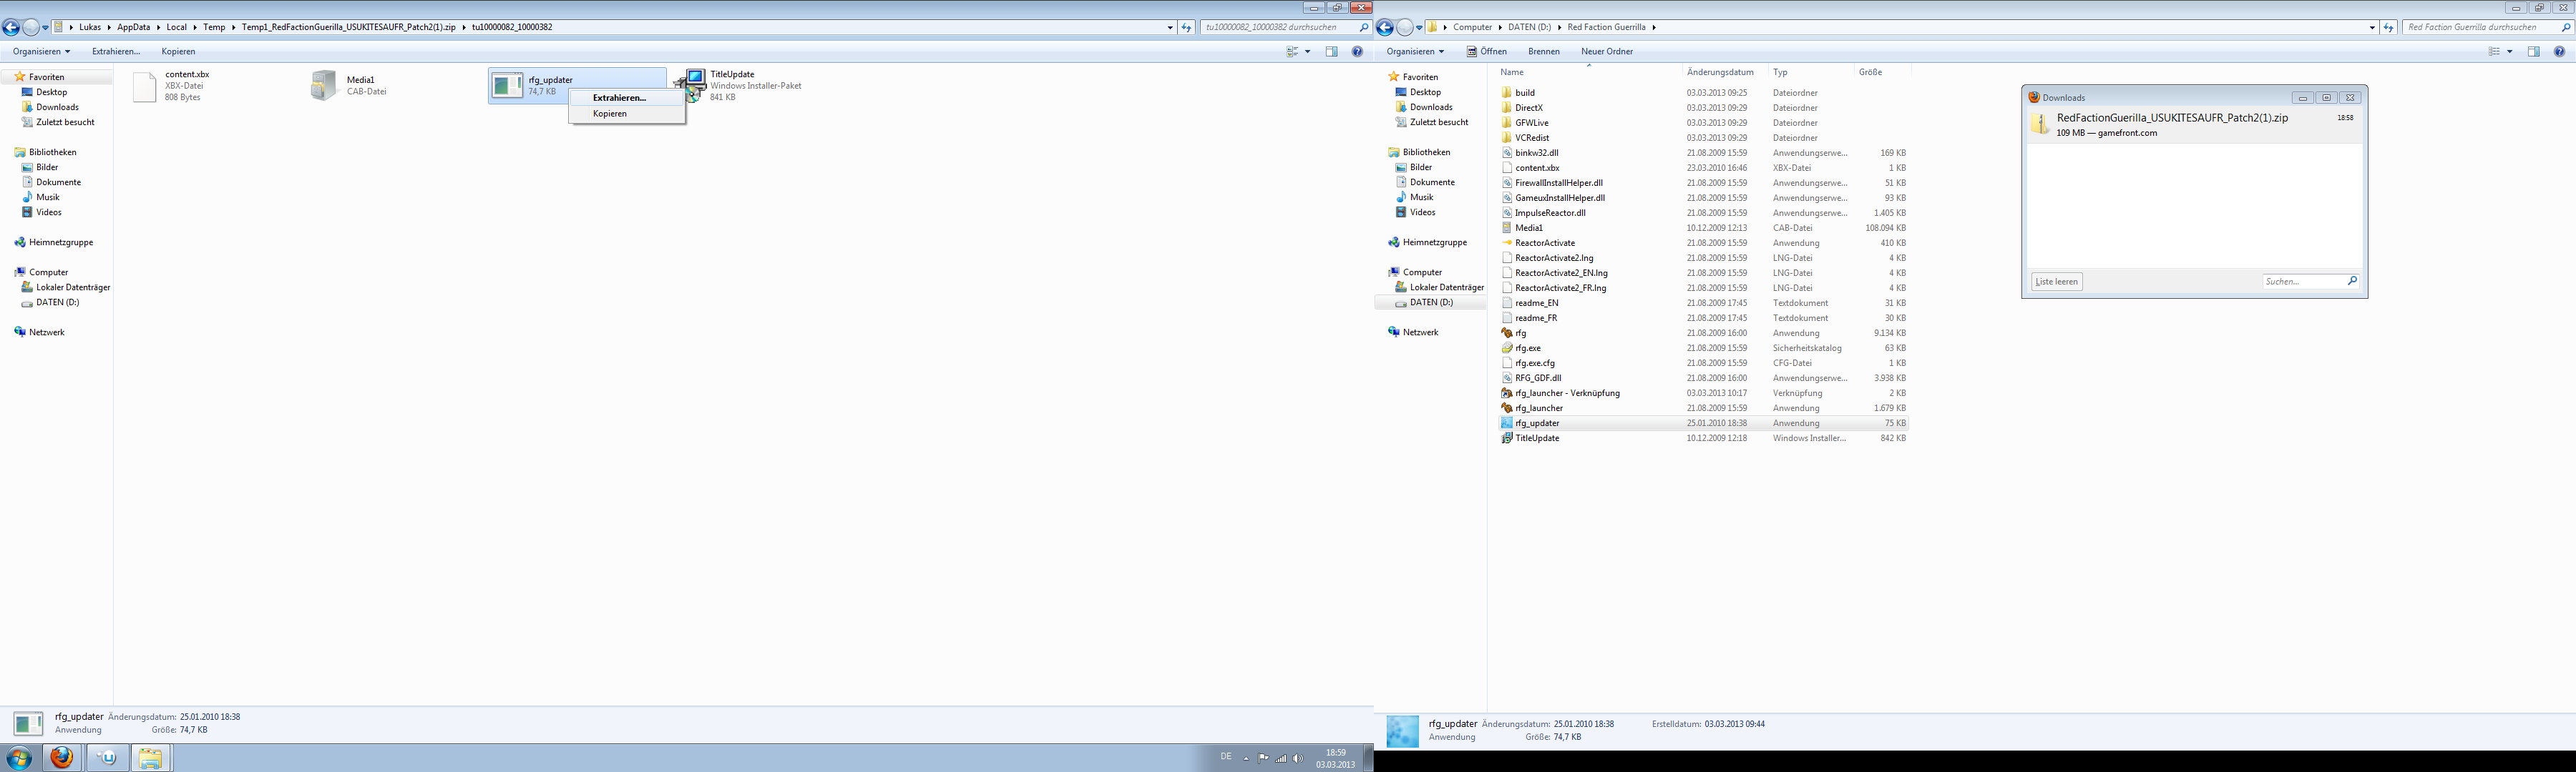This screenshot has height=772, width=2576.
Task: Toggle preview pane in right Explorer window
Action: pyautogui.click(x=2533, y=52)
